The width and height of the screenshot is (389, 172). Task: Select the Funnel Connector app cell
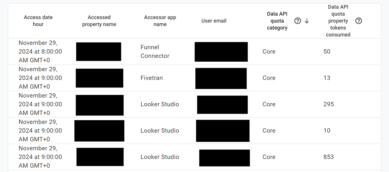pyautogui.click(x=155, y=52)
